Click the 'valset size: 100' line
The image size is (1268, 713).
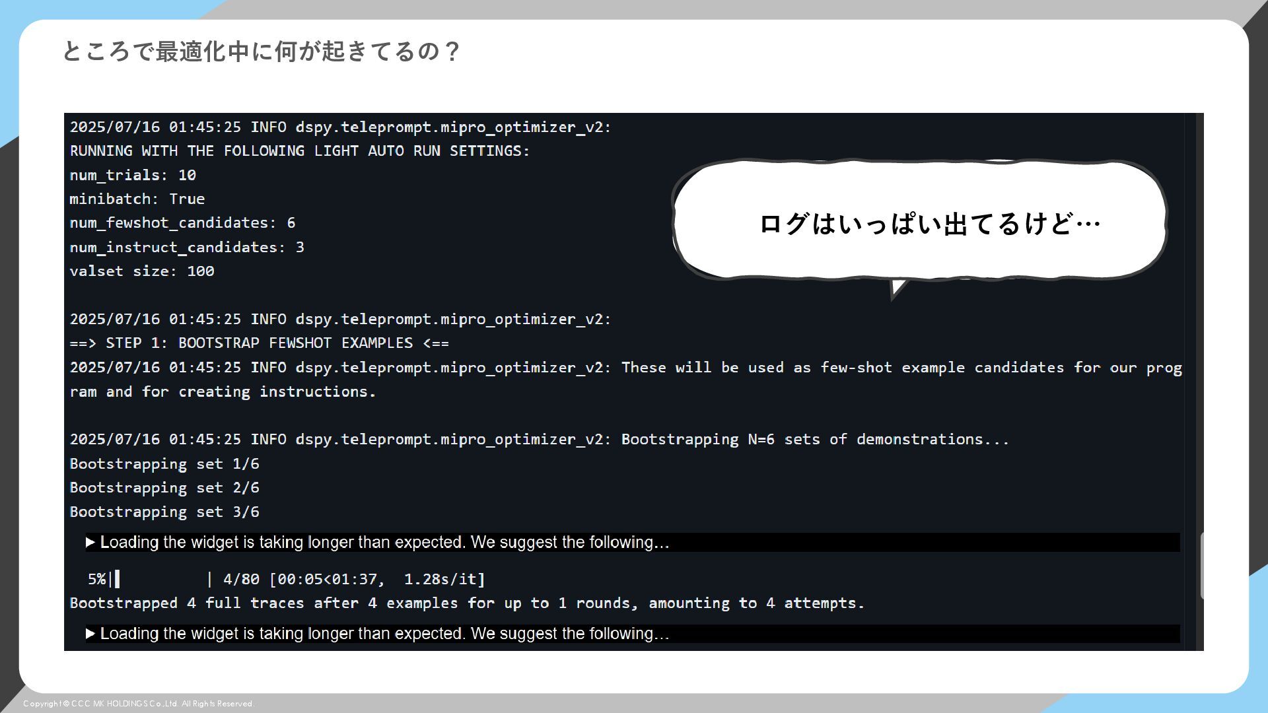[142, 271]
